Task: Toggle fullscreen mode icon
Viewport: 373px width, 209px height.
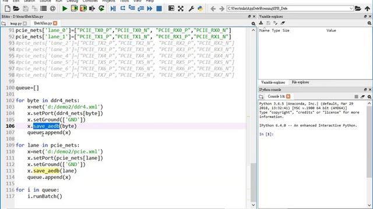Action: (x=181, y=9)
